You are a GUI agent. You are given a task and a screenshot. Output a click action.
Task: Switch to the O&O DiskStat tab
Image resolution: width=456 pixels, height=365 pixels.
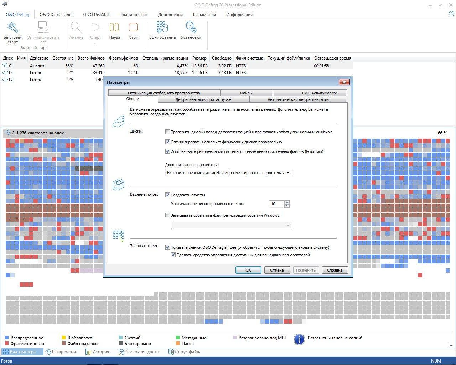pyautogui.click(x=96, y=15)
